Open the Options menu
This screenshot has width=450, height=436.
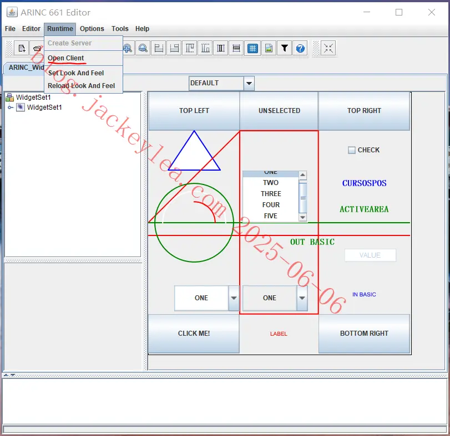92,29
